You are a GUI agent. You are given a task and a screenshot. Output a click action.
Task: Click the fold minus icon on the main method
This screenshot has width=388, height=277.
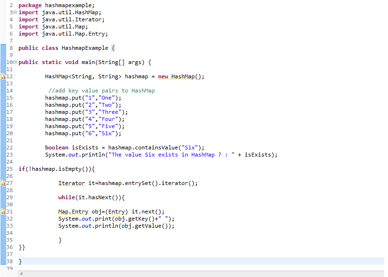click(x=15, y=62)
